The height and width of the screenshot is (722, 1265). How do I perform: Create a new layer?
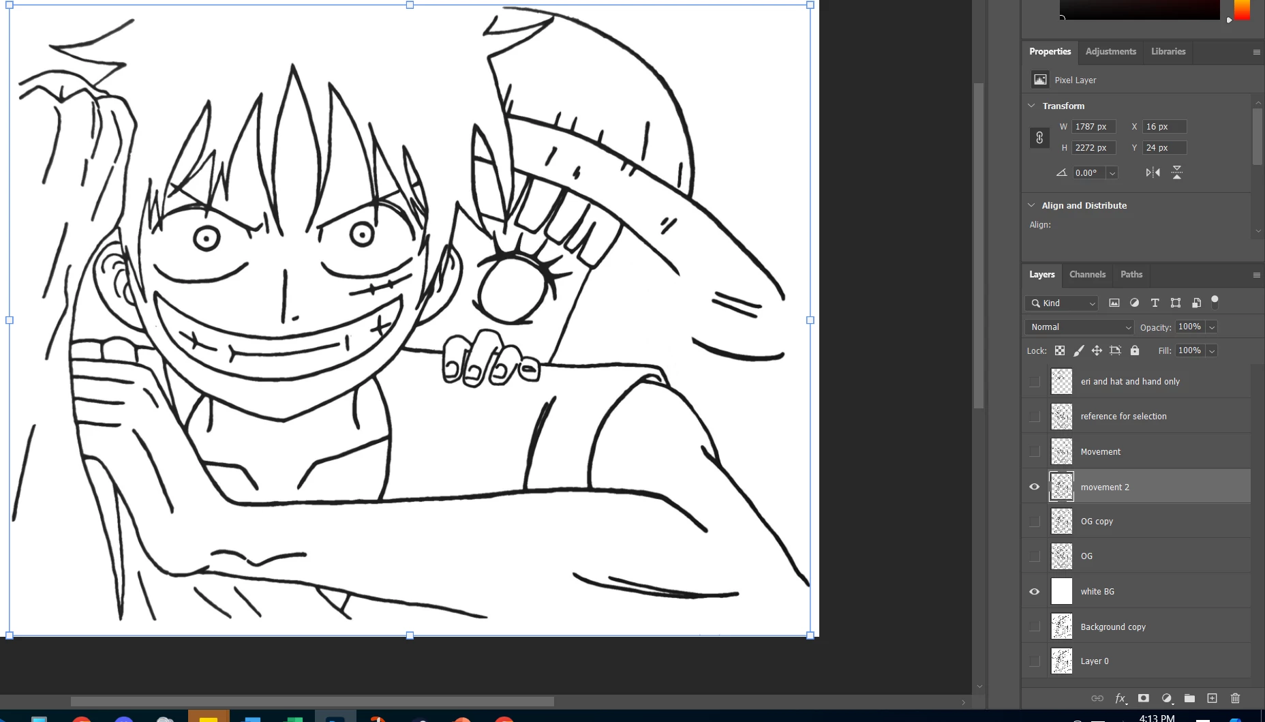coord(1212,698)
